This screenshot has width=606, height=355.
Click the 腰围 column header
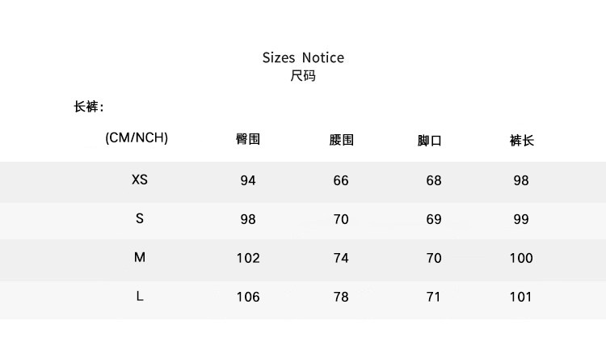342,140
